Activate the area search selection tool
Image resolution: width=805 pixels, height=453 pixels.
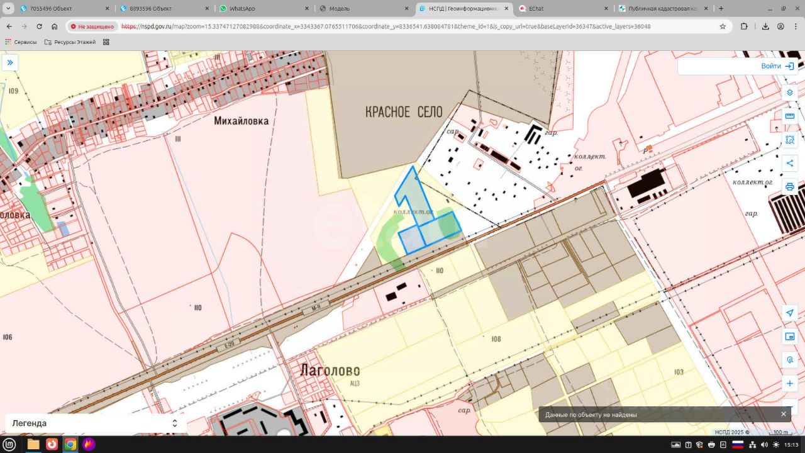[x=790, y=140]
